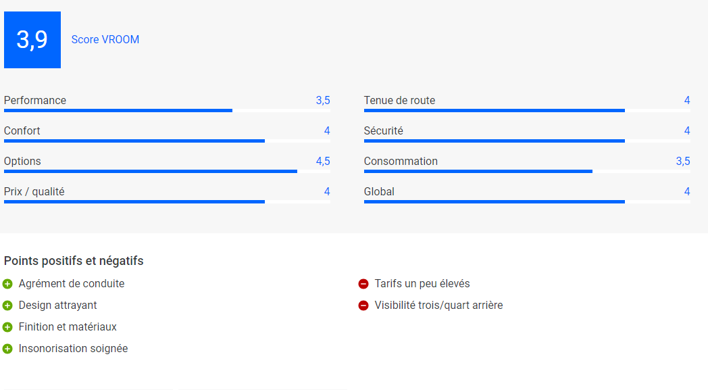Click the 4,5 score value for Options
This screenshot has height=390, width=708.
tap(323, 162)
